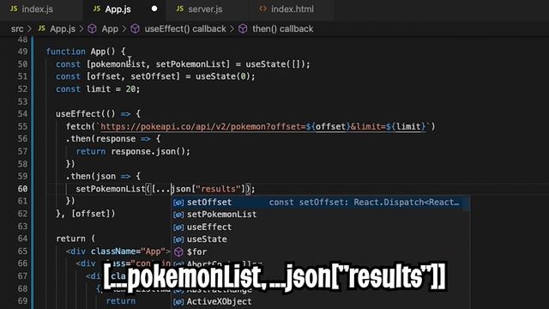Click the cube icon before then() callback
The width and height of the screenshot is (549, 309).
(243, 28)
